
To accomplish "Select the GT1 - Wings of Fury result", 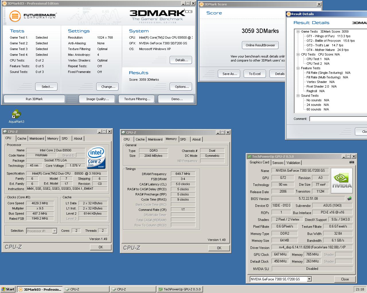I will 328,36.
